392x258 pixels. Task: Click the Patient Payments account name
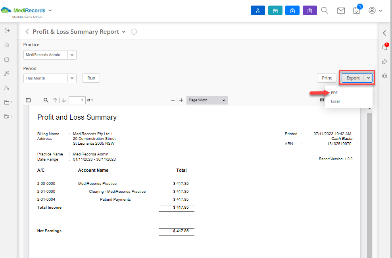pyautogui.click(x=115, y=200)
